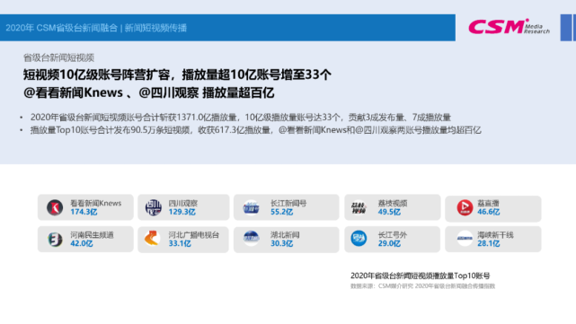This screenshot has width=576, height=324.
Task: Click the 数据来源 data source footnote
Action: tap(423, 286)
